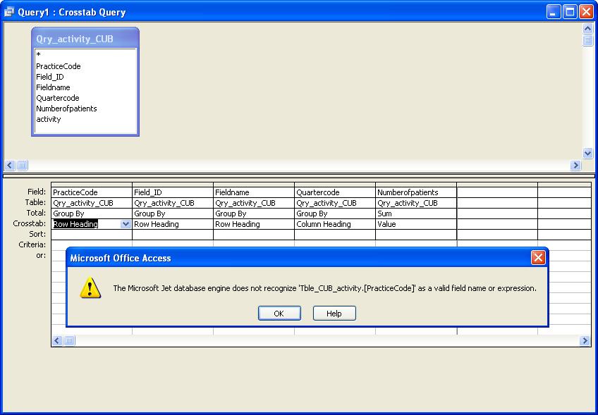Select Field_ID in the Qry_activity_CUB field list
Viewport: 598px width, 415px height.
coord(50,77)
